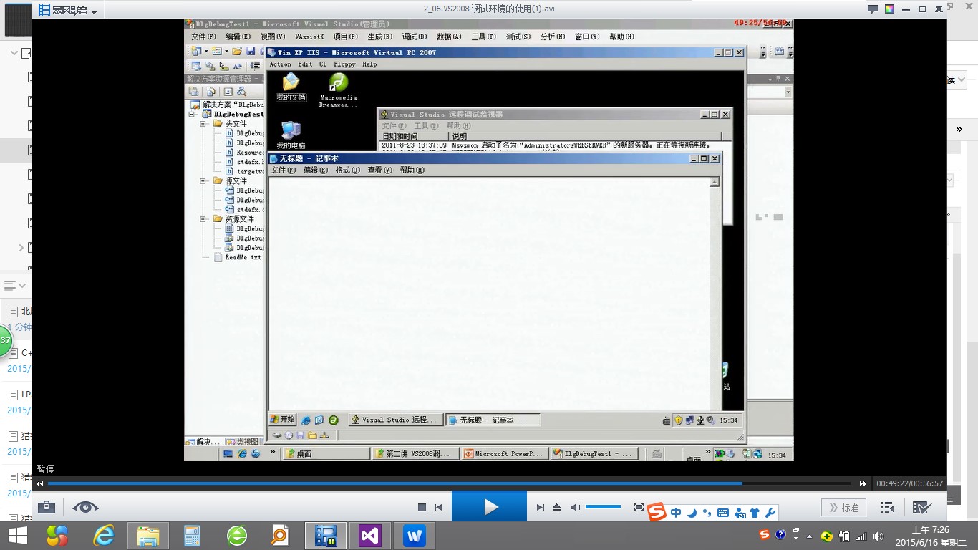Open 工具(T) menu in remote debugging monitor
This screenshot has width=978, height=550.
426,126
